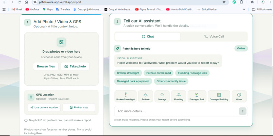The image size is (273, 136).
Task: Select the Flooding category icon
Action: pyautogui.click(x=178, y=96)
